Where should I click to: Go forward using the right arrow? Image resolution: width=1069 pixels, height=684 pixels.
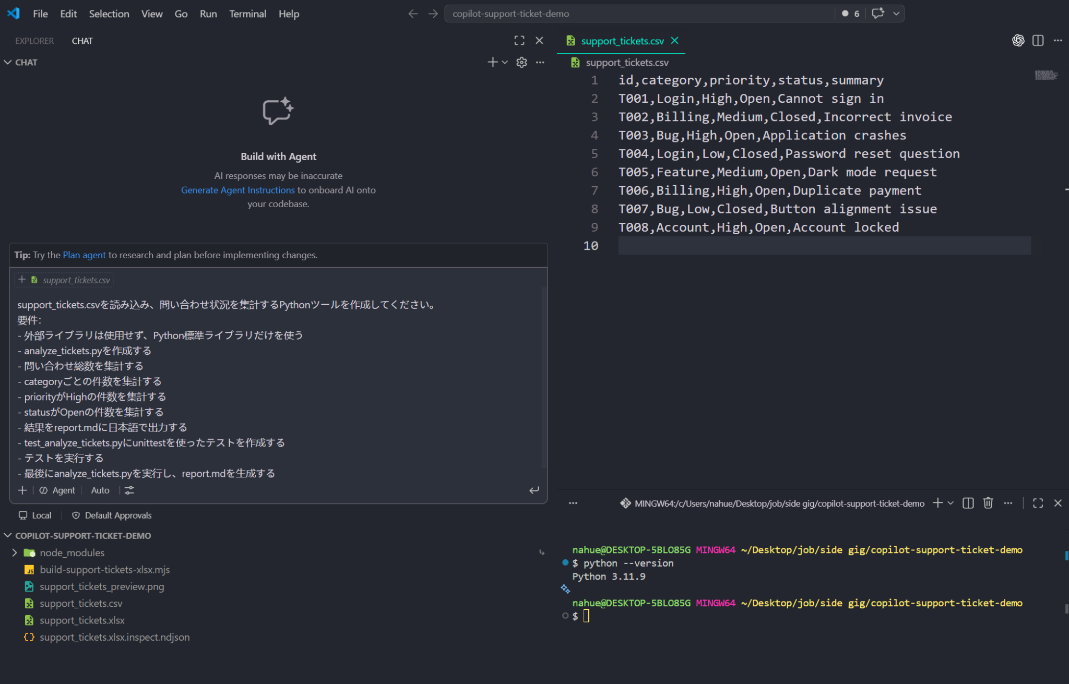(x=433, y=14)
